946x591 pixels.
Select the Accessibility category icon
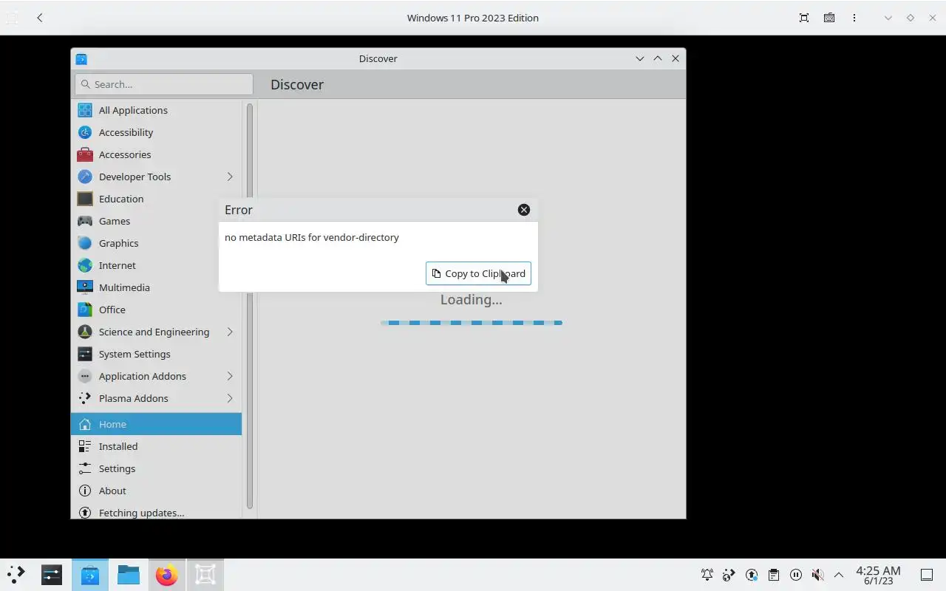coord(85,132)
